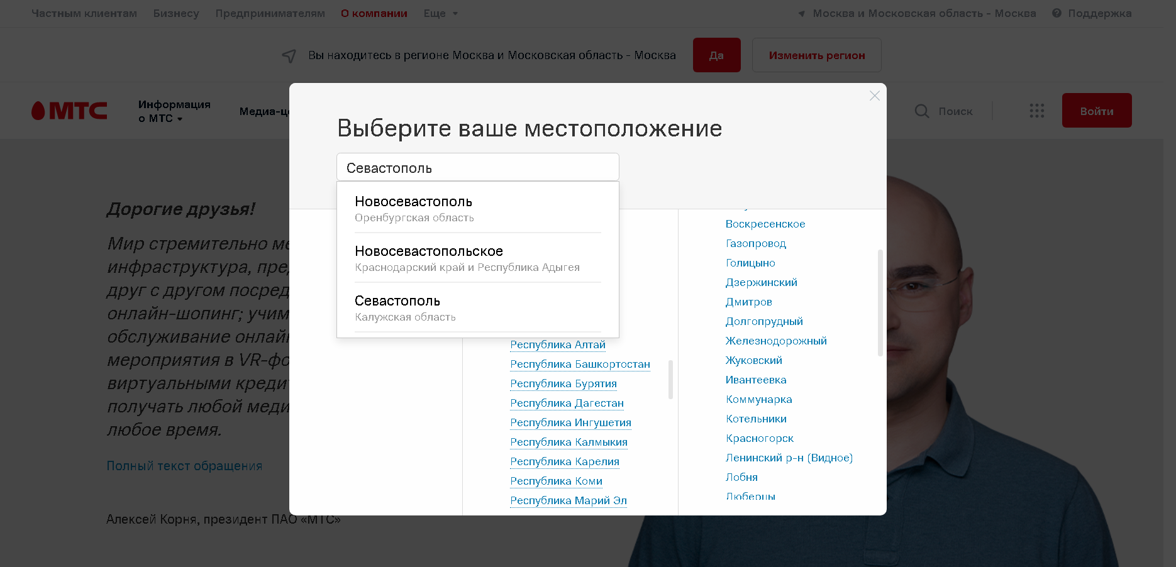Select city Голицыно

[750, 263]
